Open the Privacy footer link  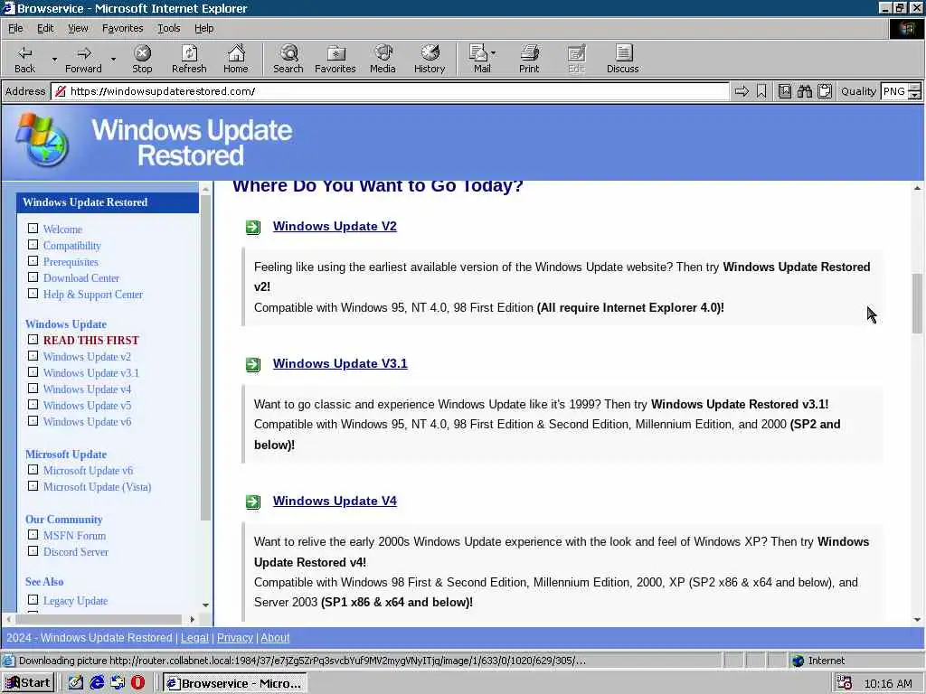[x=234, y=638]
